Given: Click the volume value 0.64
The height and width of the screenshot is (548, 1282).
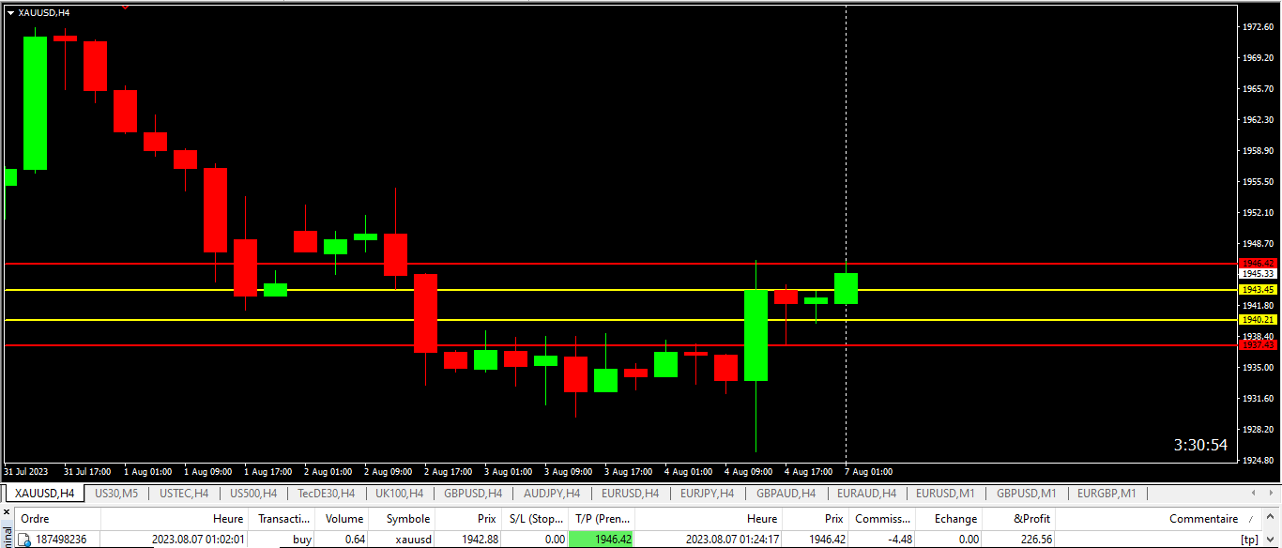Looking at the screenshot, I should 355,540.
